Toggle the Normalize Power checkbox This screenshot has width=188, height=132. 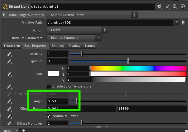pyautogui.click(x=49, y=116)
